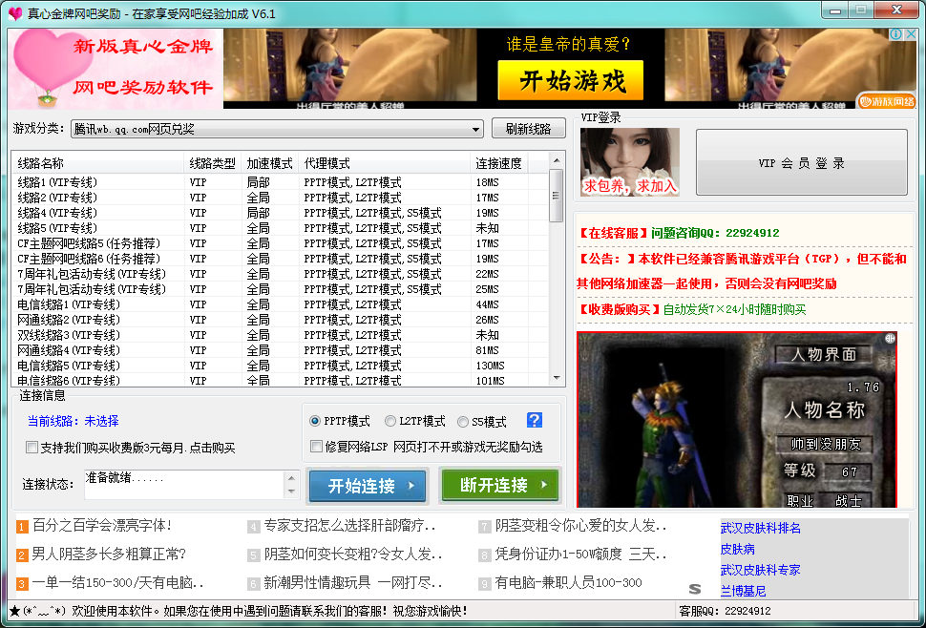Click the blue 开始连接 button

click(367, 486)
